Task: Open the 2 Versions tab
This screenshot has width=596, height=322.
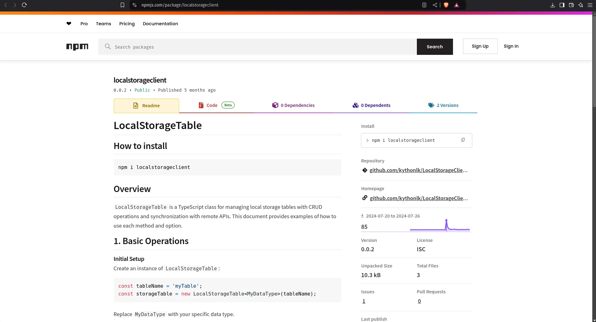Action: (447, 105)
